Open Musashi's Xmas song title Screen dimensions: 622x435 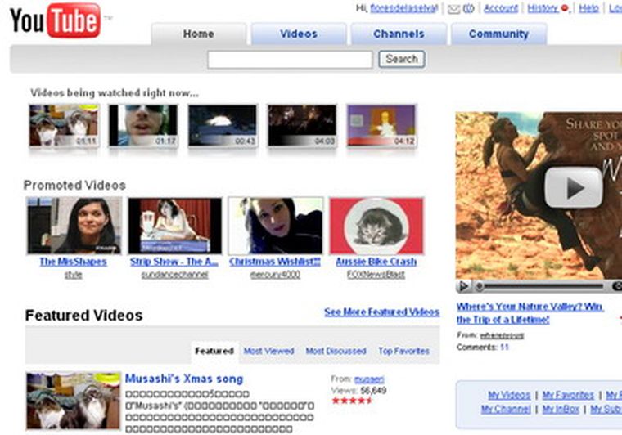(184, 379)
